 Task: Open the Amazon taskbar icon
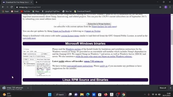coord(112,95)
